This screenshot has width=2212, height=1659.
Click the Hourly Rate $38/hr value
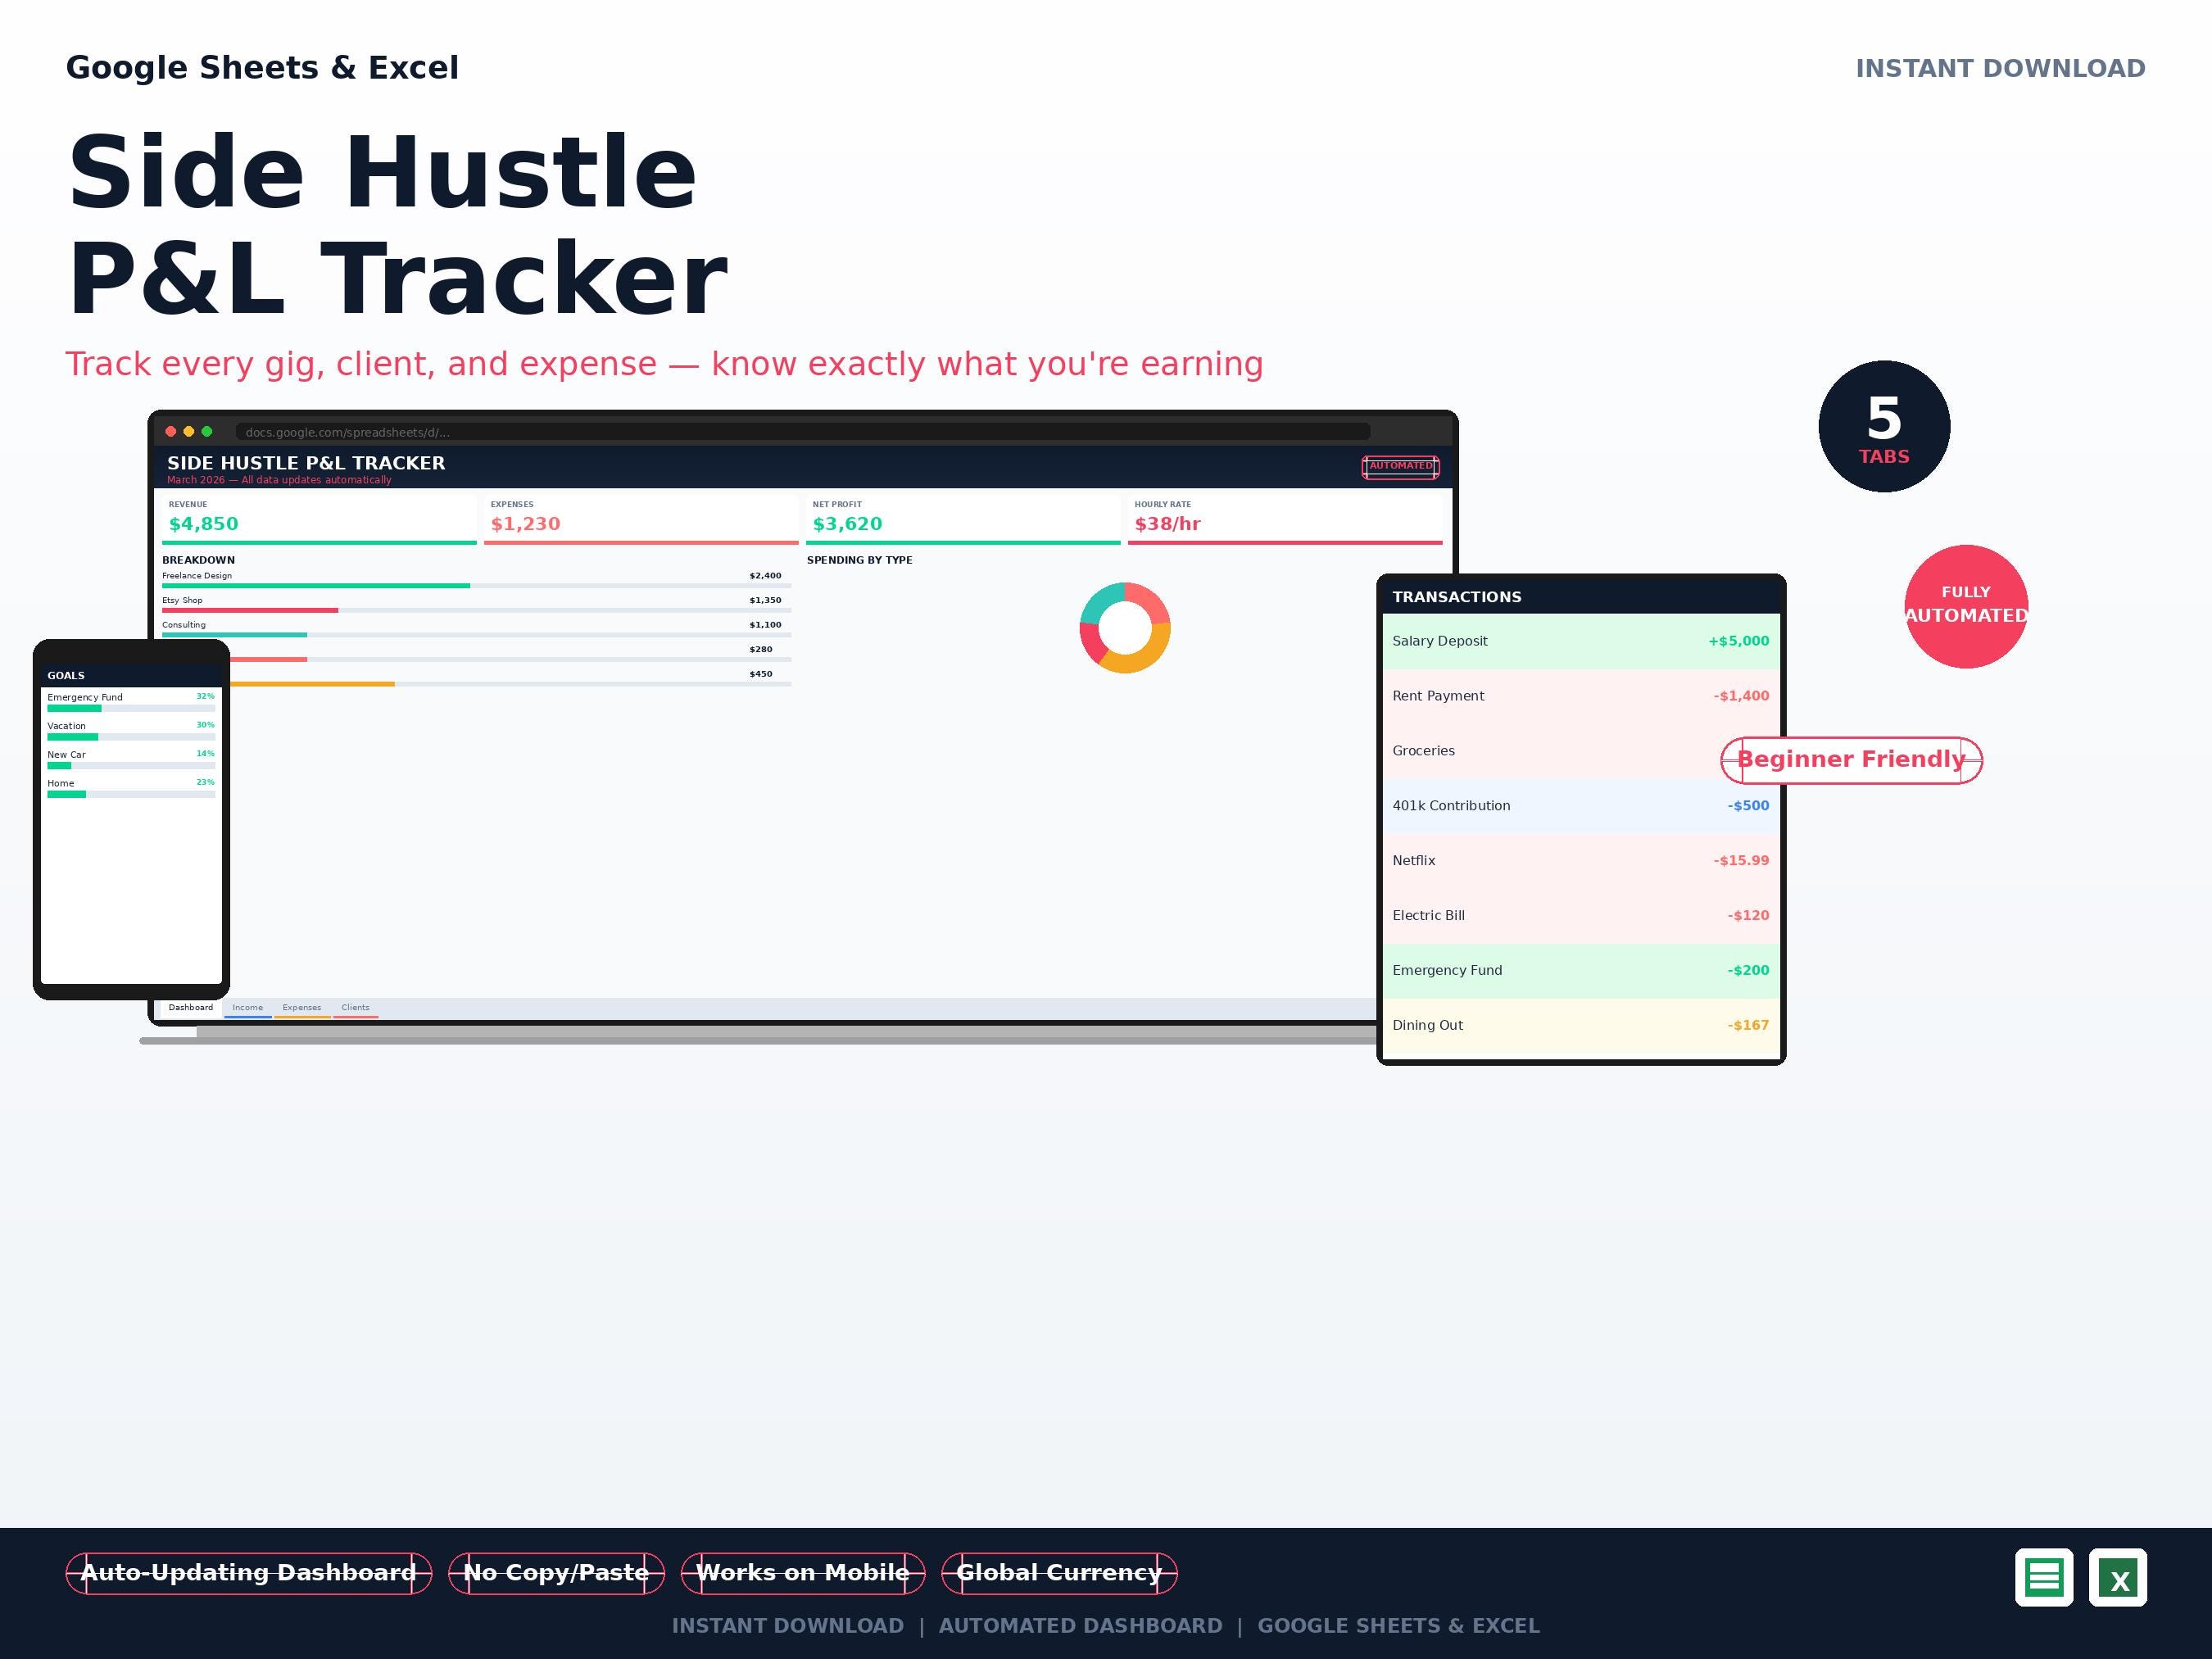(1167, 524)
